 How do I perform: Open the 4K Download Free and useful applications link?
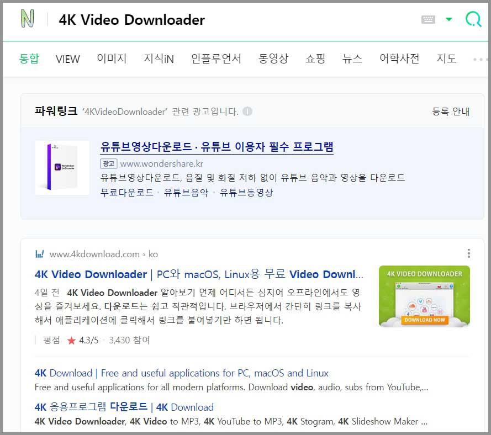[182, 373]
